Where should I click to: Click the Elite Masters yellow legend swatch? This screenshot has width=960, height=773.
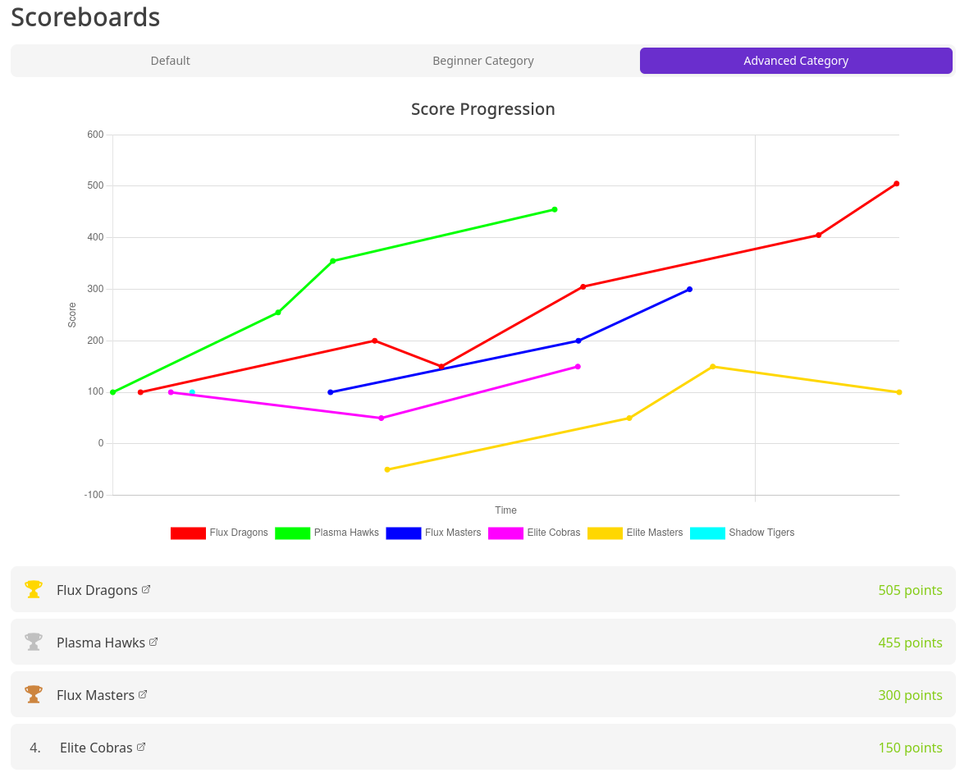click(x=605, y=533)
